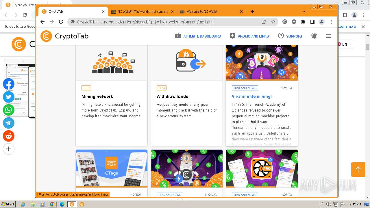The width and height of the screenshot is (370, 208).
Task: Open Chrome from the taskbar
Action: [x=52, y=204]
